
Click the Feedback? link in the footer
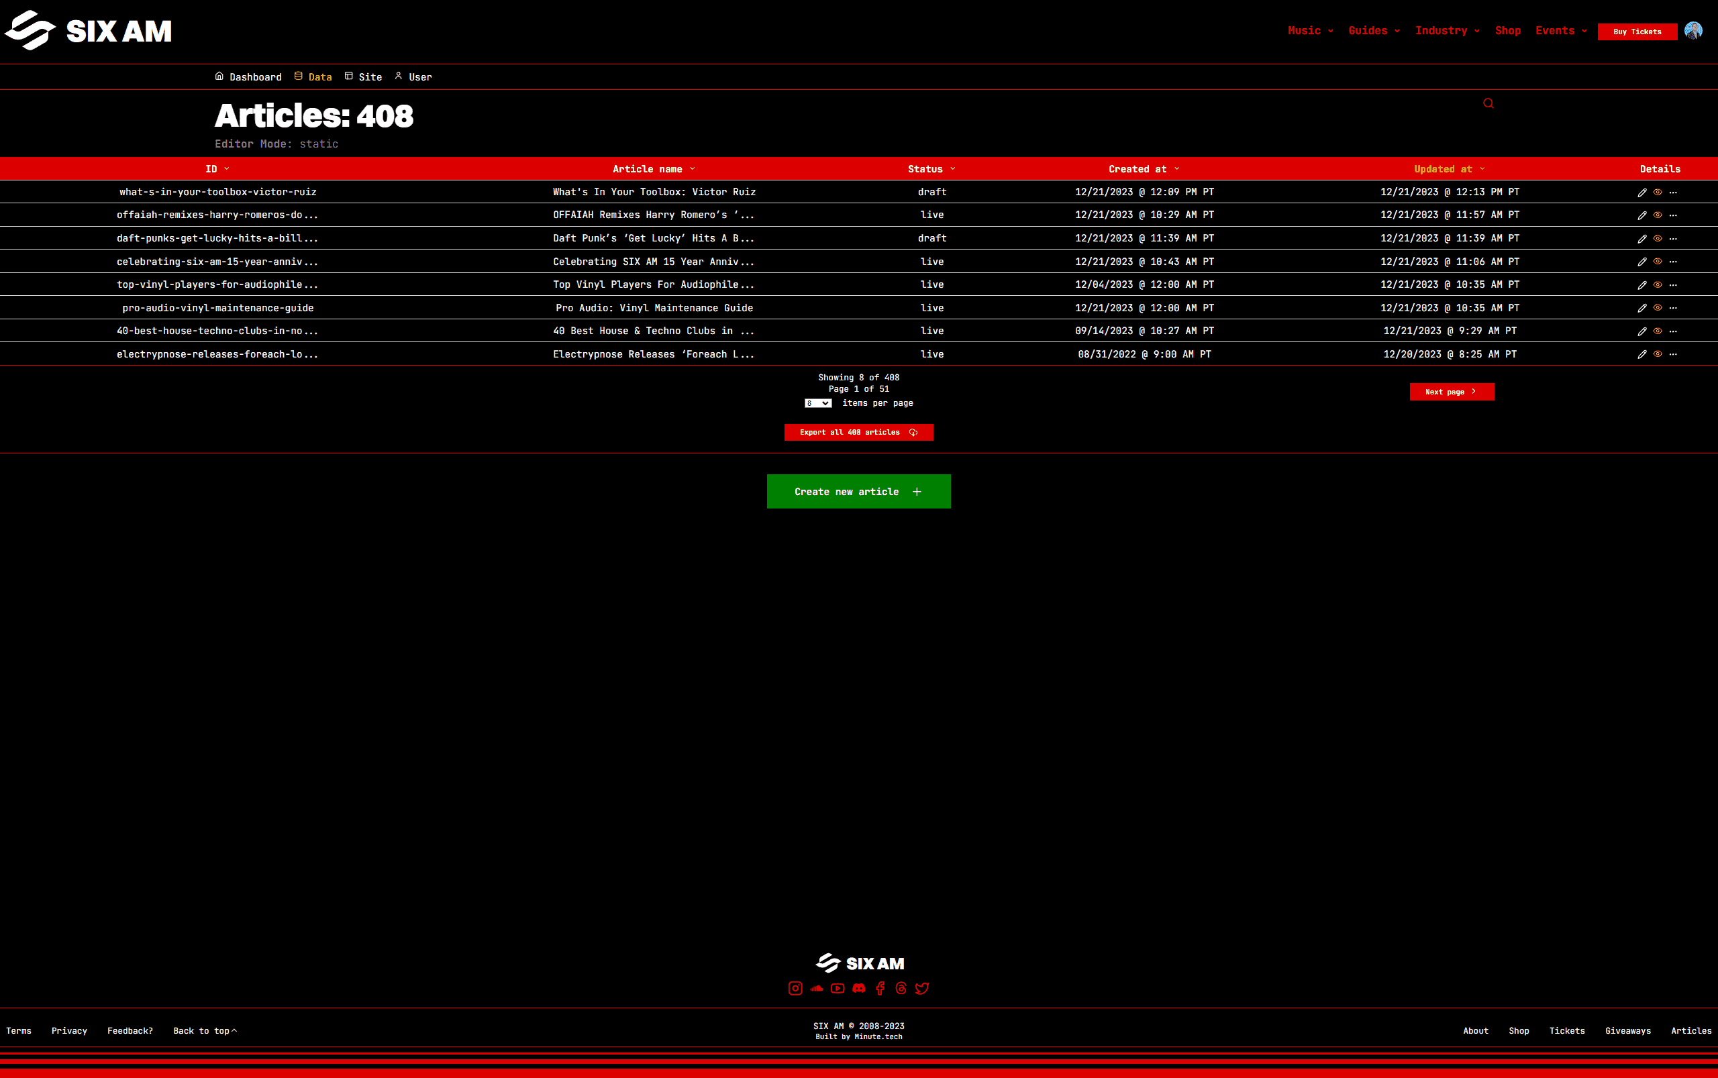130,1031
